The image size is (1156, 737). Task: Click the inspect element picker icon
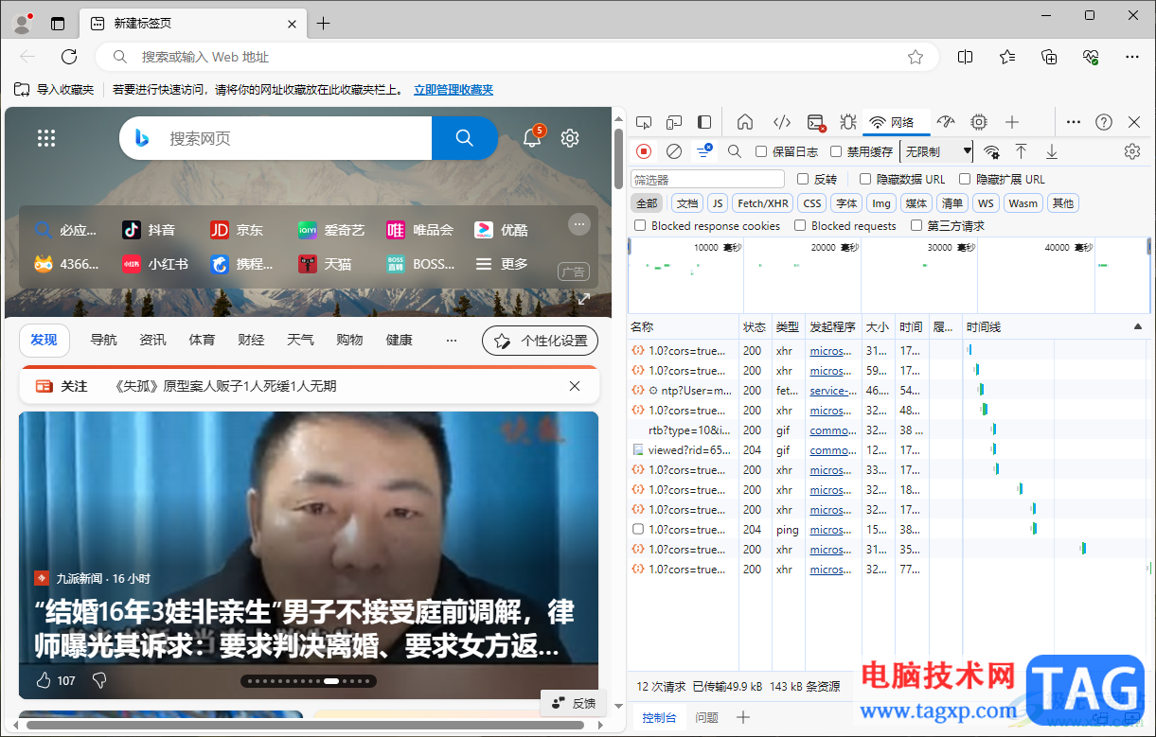644,122
